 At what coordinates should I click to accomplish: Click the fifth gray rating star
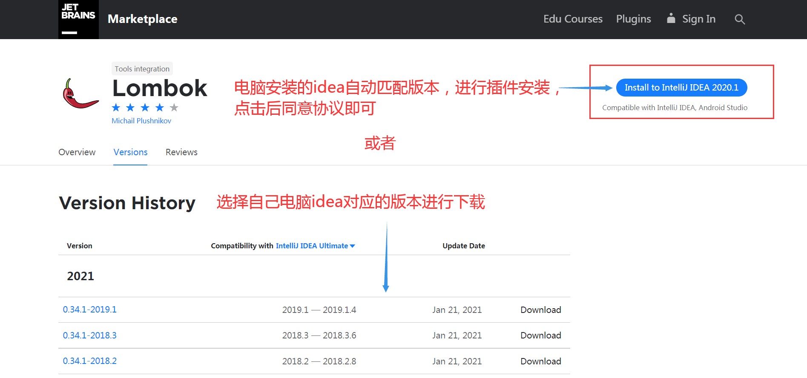[x=174, y=108]
